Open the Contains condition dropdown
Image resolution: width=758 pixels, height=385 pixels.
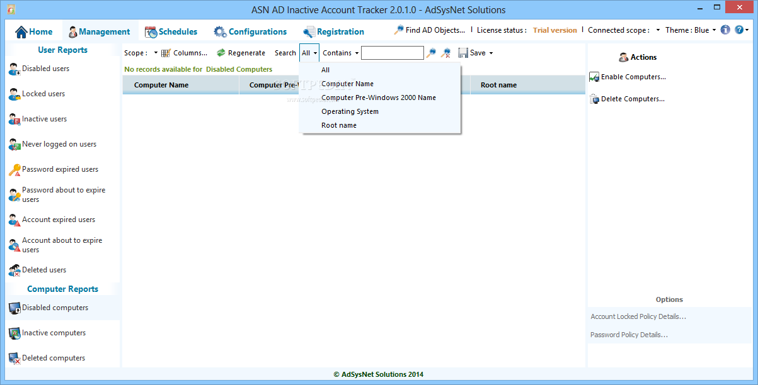341,53
